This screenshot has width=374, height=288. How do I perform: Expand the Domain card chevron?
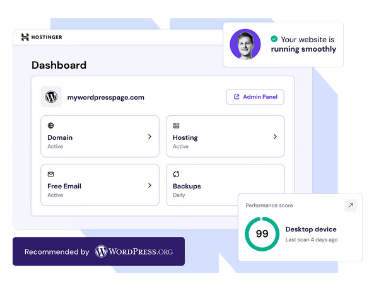click(x=149, y=137)
